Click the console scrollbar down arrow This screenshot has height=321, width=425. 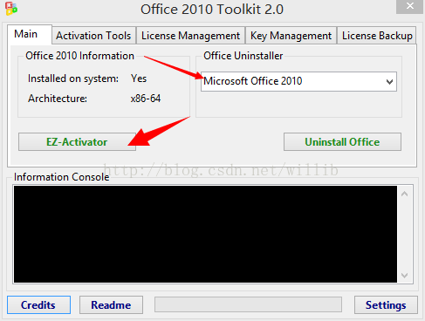405,275
